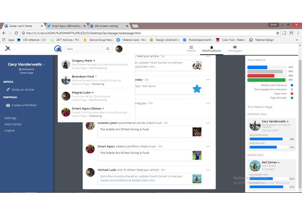
Task: Click the search magnifier icon
Action: tap(108, 49)
